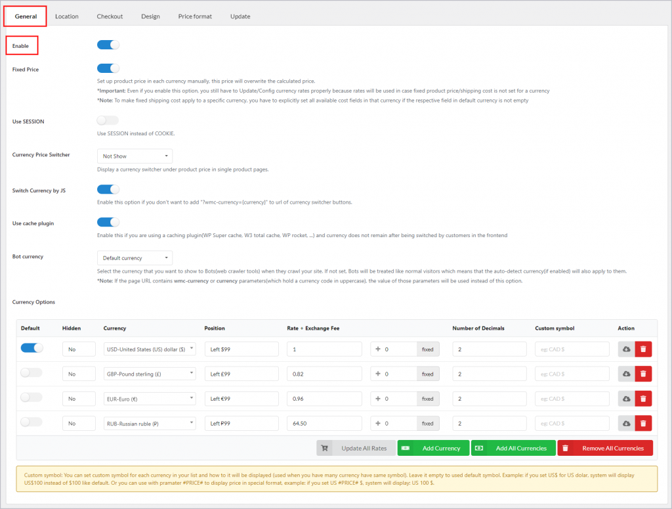Click the download rate icon for GBP row
The width and height of the screenshot is (672, 509).
[x=626, y=374]
